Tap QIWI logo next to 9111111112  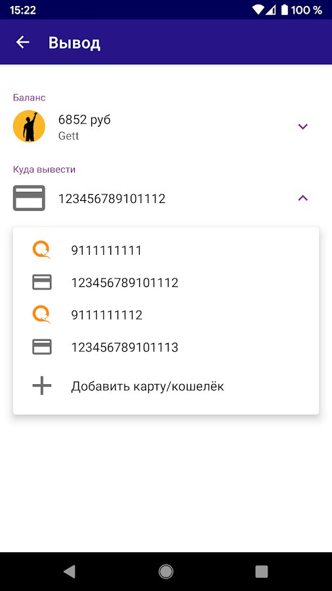[x=42, y=315]
